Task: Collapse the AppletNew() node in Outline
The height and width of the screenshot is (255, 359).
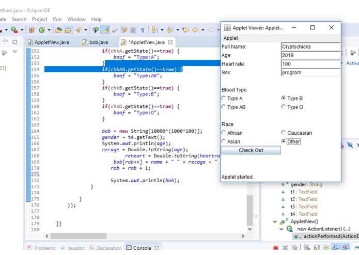Action: tap(275, 221)
